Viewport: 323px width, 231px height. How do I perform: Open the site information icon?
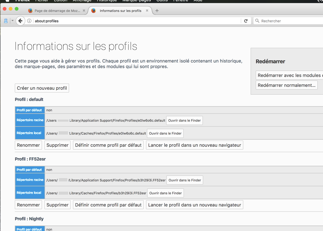point(29,21)
